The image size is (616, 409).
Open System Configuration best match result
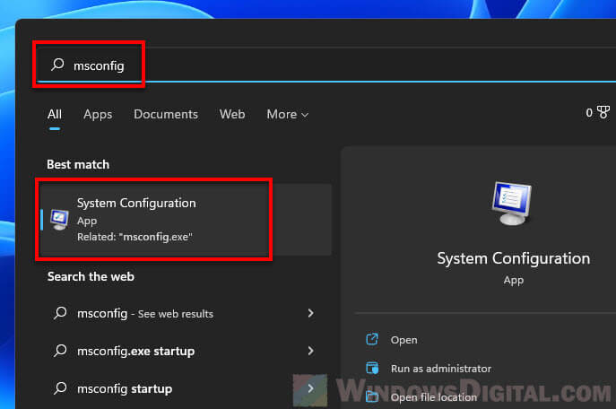186,219
